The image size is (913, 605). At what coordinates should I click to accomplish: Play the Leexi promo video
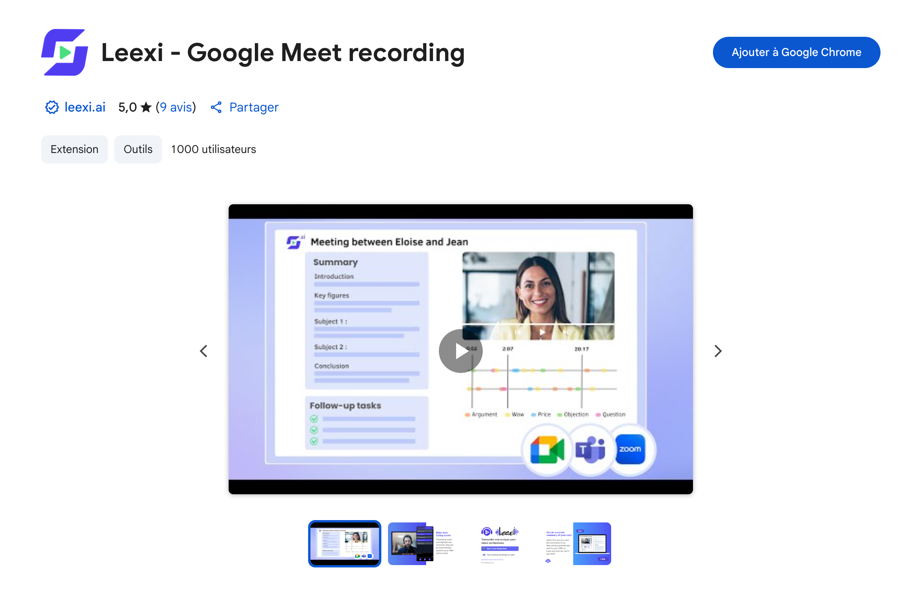(x=460, y=351)
